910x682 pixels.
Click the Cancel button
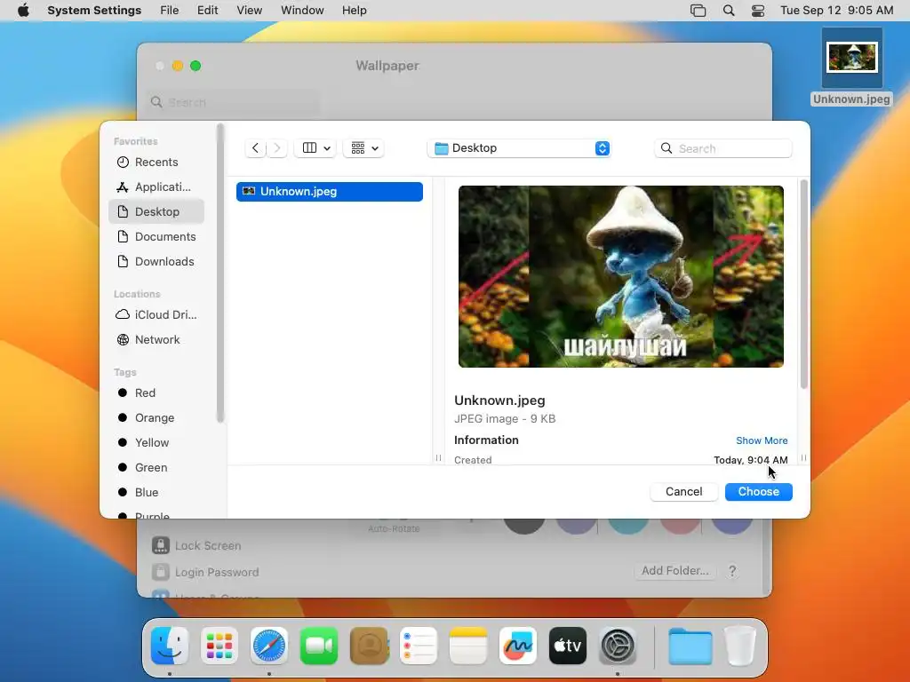click(683, 492)
